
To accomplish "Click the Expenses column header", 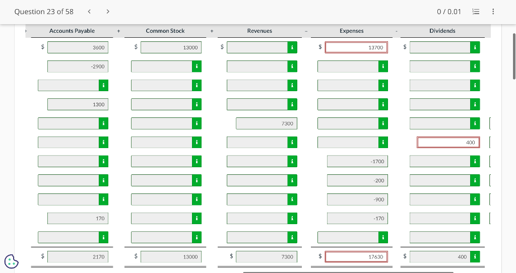I will [351, 31].
